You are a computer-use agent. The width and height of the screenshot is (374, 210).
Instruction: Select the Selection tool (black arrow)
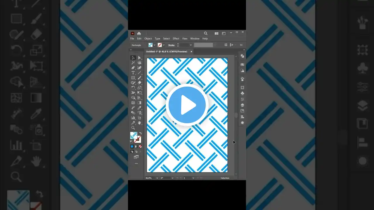tap(133, 58)
